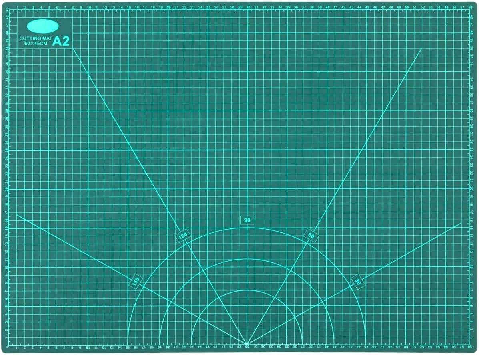The image size is (479, 355).
Task: Select the 90 degree angle label
Action: [247, 220]
